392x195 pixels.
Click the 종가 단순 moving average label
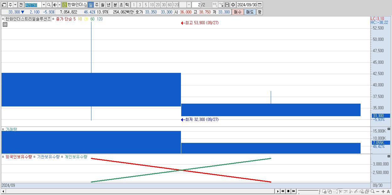click(63, 19)
